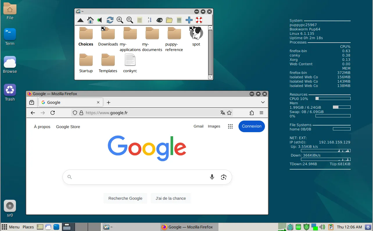Click the Firefox forward arrow

click(43, 113)
